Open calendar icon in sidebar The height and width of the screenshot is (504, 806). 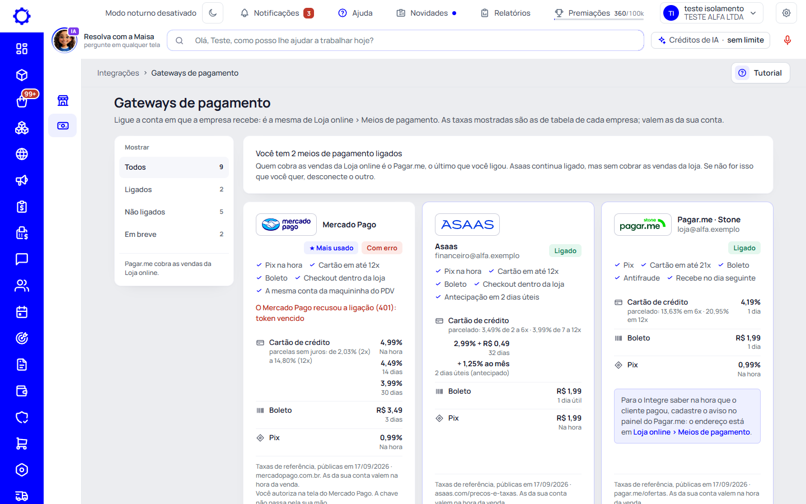click(x=22, y=312)
